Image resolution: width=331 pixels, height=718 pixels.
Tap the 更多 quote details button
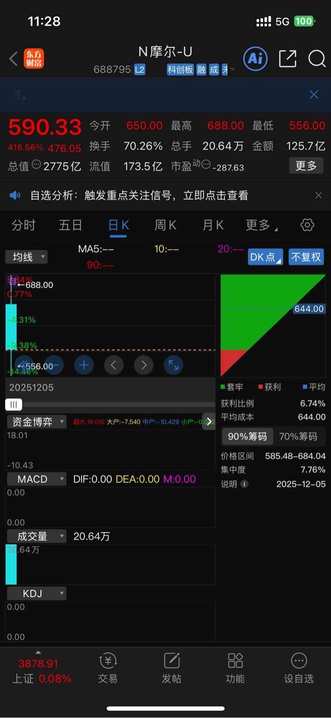click(x=306, y=165)
